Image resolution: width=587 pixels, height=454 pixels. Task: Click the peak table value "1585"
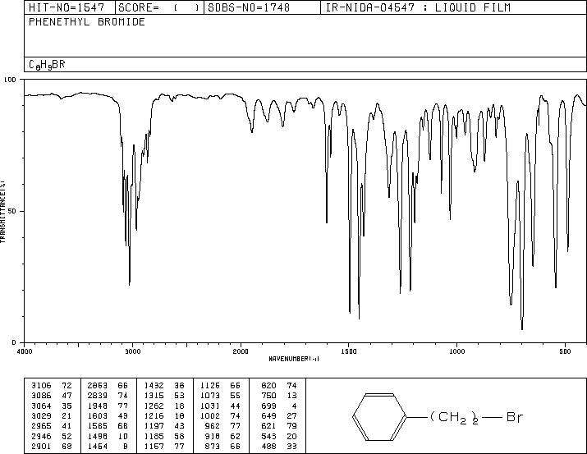[x=98, y=426]
